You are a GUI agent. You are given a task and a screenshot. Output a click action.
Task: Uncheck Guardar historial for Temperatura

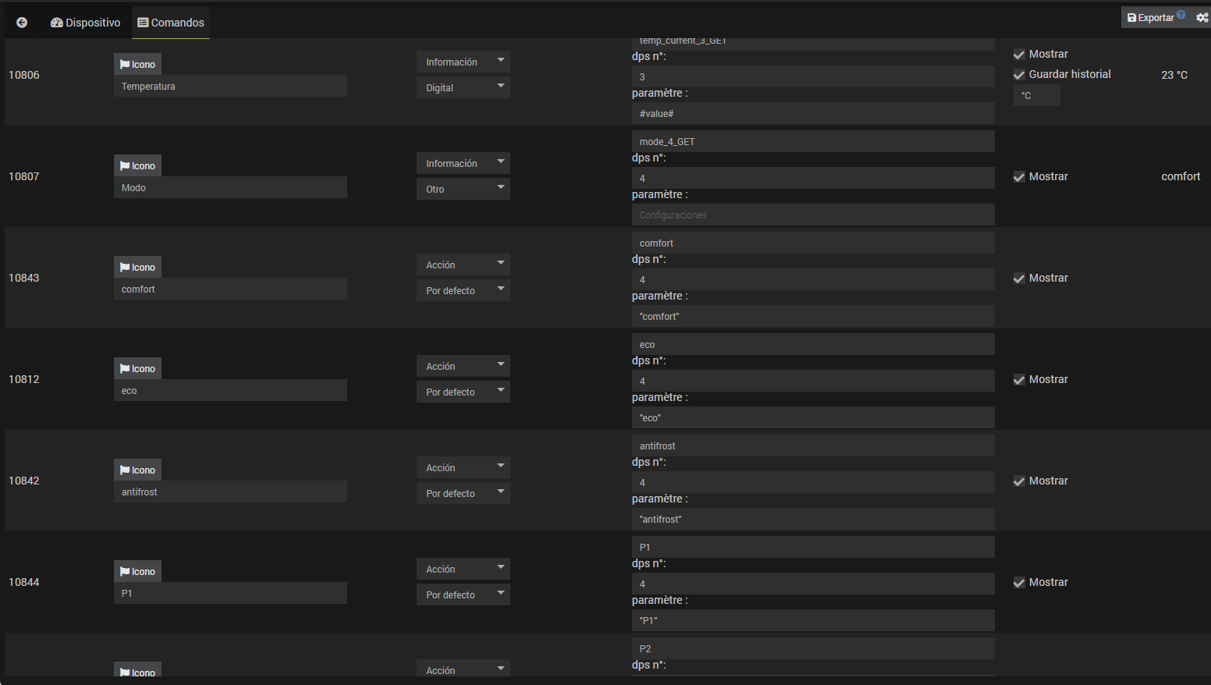click(1019, 75)
